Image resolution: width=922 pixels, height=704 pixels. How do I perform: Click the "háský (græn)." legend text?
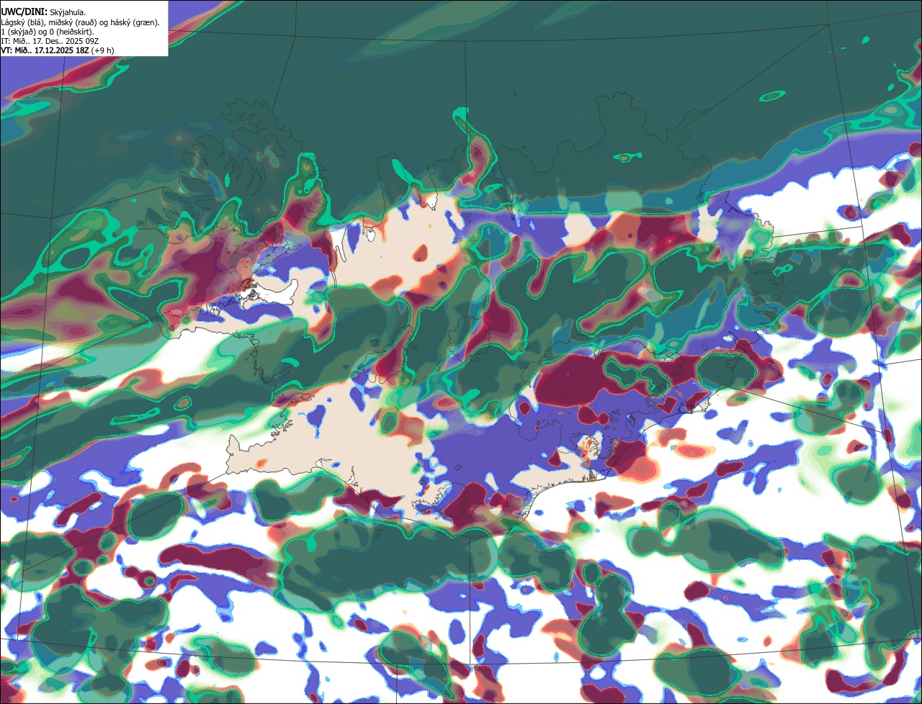tap(135, 23)
